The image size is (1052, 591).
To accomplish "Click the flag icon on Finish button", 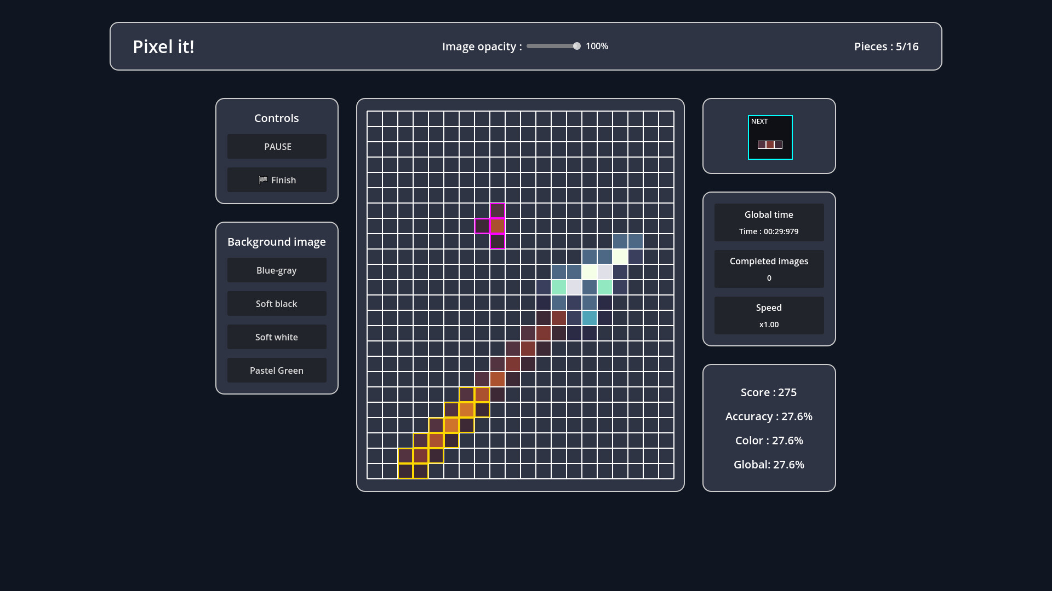I will click(x=262, y=179).
